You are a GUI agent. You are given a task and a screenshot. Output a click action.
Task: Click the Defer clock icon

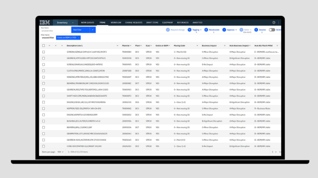241,30
